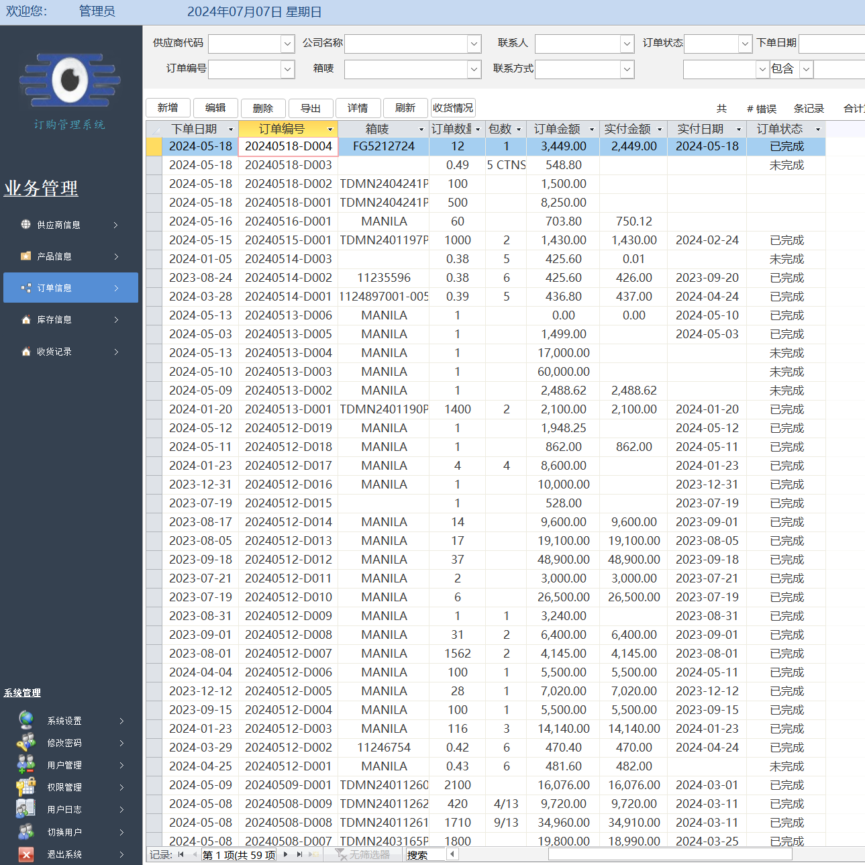Image resolution: width=865 pixels, height=865 pixels.
Task: Open the 收货记录 menu item
Action: (x=70, y=351)
